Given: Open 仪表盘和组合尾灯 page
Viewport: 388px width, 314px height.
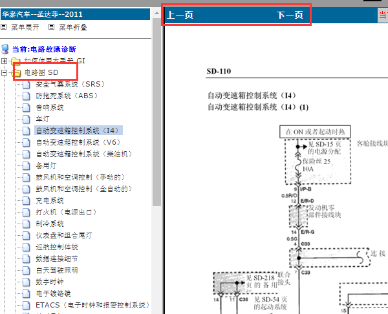Looking at the screenshot, I should (x=64, y=235).
